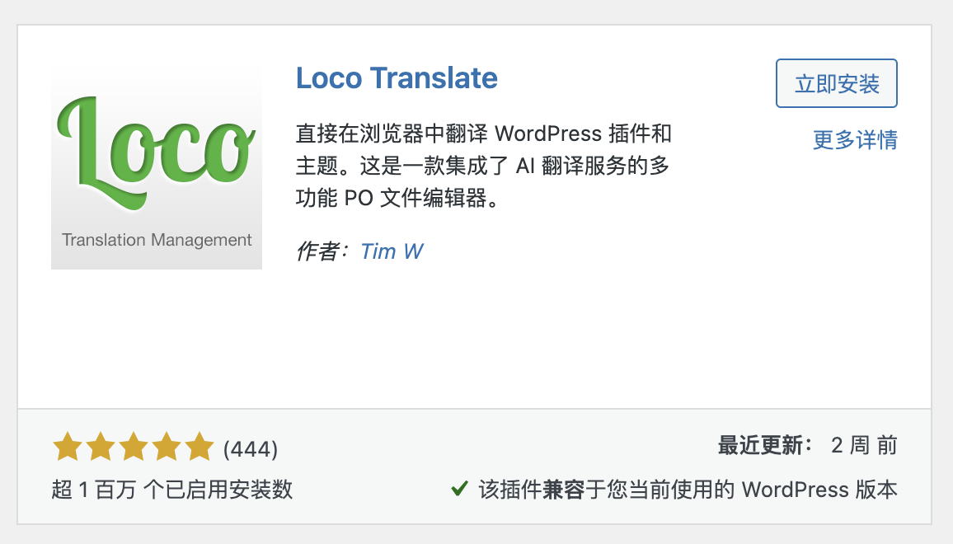Click the first rating star
The width and height of the screenshot is (953, 544).
pyautogui.click(x=67, y=448)
